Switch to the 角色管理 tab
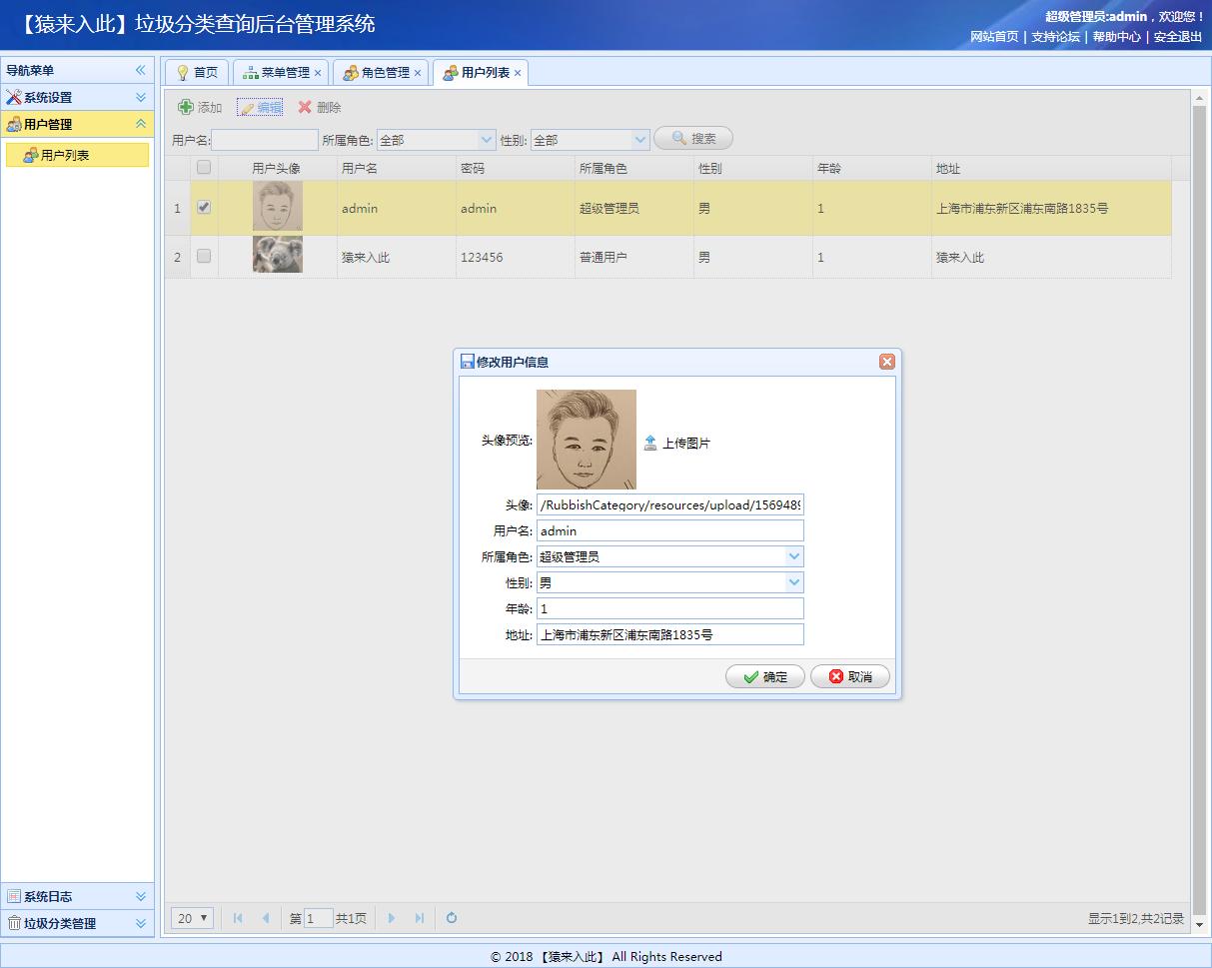Screen dimensions: 1212x968 click(380, 72)
